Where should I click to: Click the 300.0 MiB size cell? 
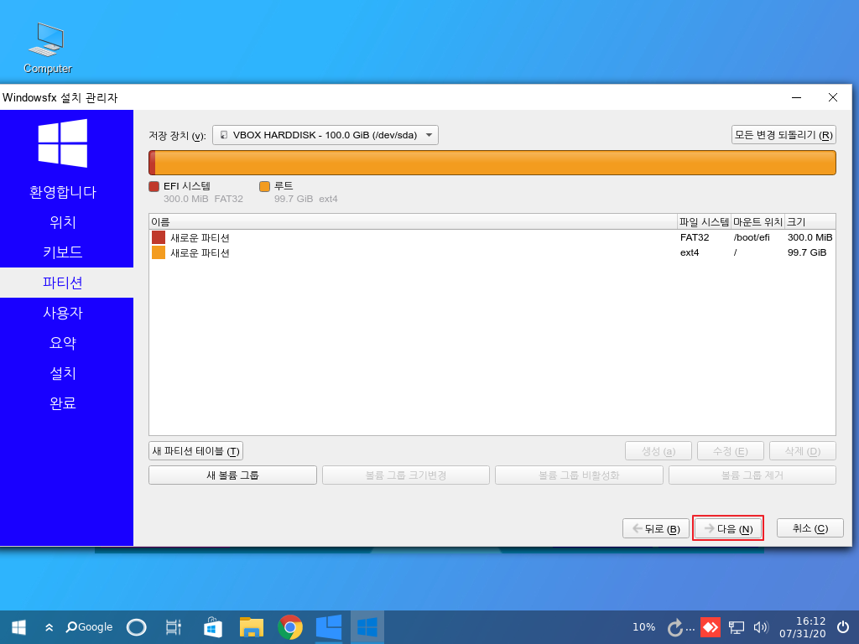point(810,237)
